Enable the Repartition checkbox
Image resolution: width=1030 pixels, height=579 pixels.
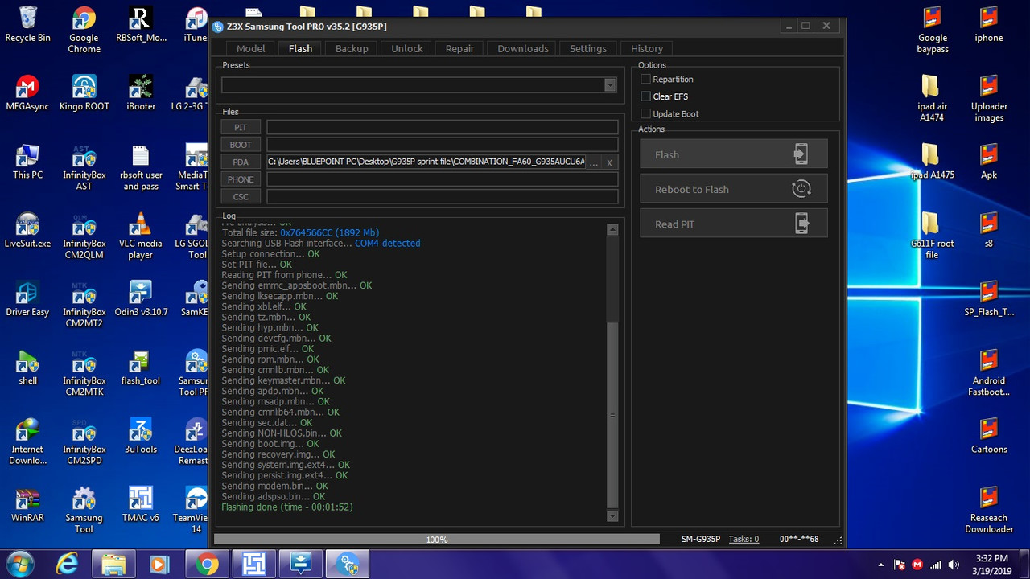pyautogui.click(x=645, y=79)
